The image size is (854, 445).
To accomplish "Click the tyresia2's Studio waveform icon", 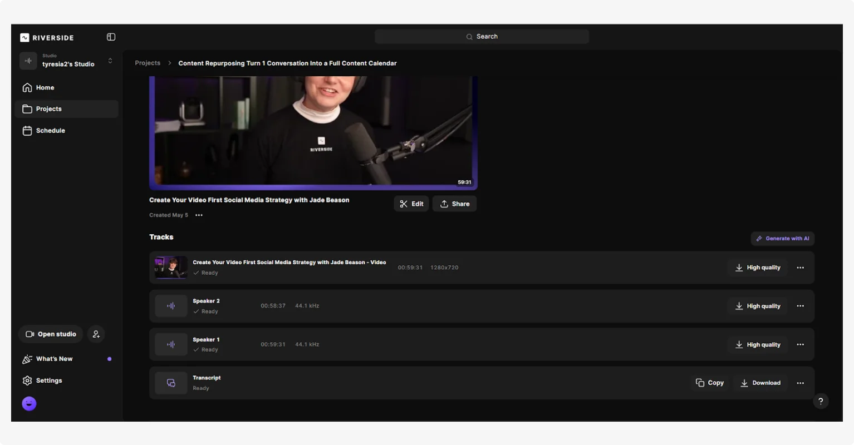I will (28, 61).
